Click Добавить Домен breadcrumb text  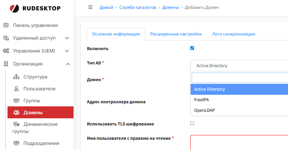click(x=202, y=7)
